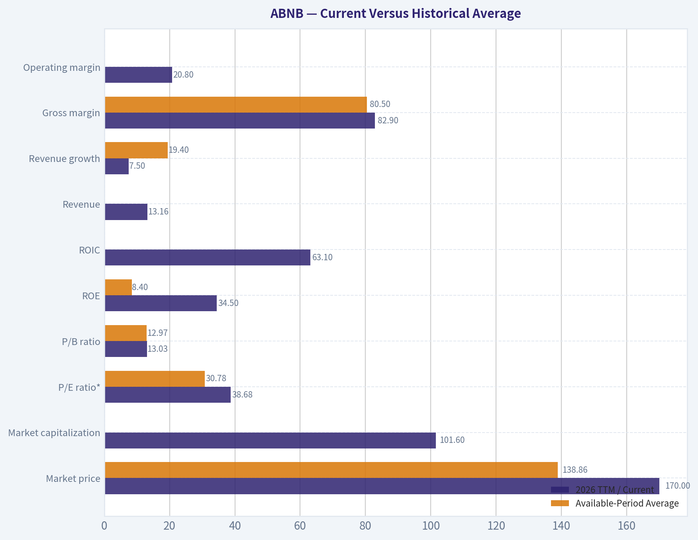Click the 30.78 data label
Screen dimensions: 698x540
pyautogui.click(x=216, y=378)
